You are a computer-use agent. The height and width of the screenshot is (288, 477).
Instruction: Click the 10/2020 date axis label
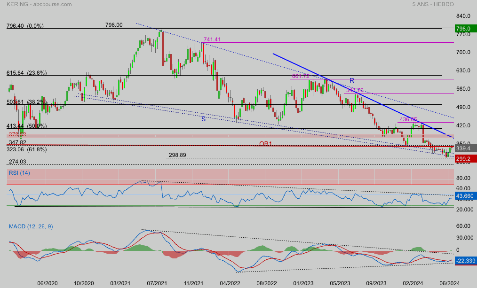(x=84, y=283)
